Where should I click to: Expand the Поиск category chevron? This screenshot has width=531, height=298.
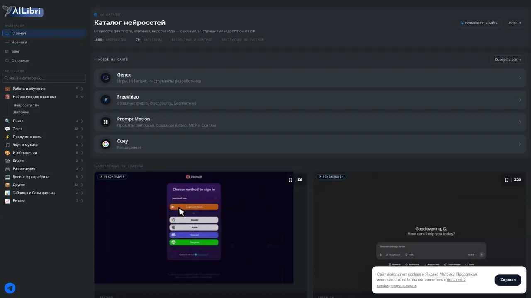82,121
